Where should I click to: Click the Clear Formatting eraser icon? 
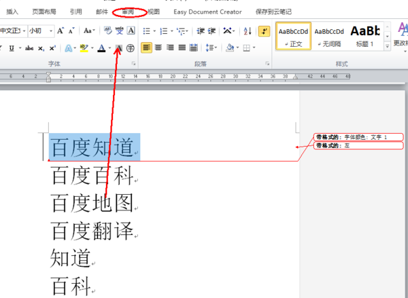(x=107, y=31)
